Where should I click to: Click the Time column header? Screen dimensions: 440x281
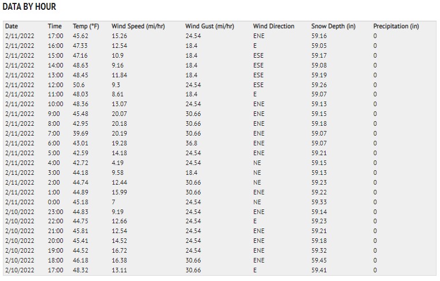(55, 27)
